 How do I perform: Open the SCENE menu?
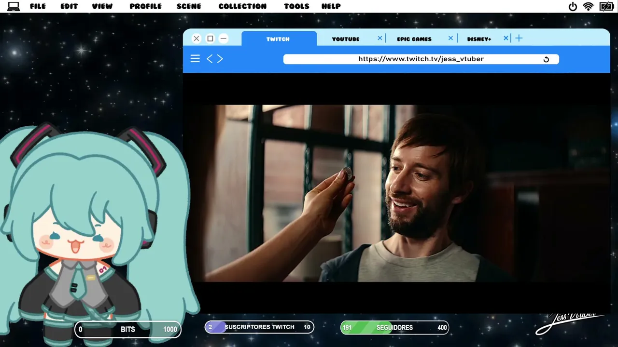tap(189, 6)
